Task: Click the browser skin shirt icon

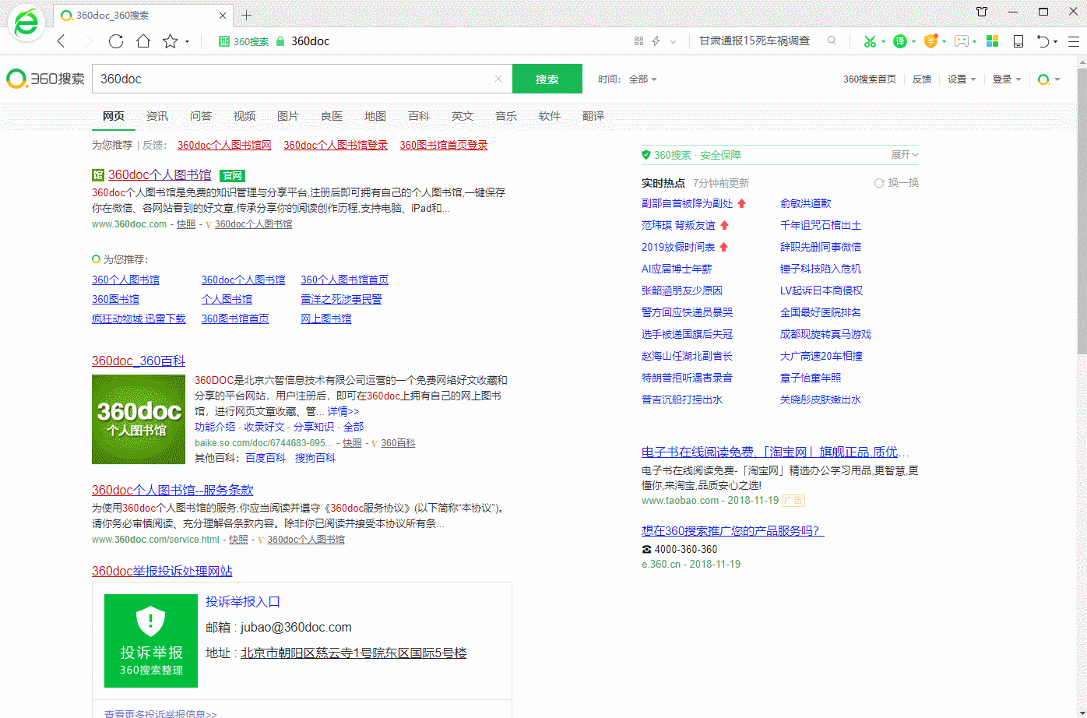Action: pos(982,12)
